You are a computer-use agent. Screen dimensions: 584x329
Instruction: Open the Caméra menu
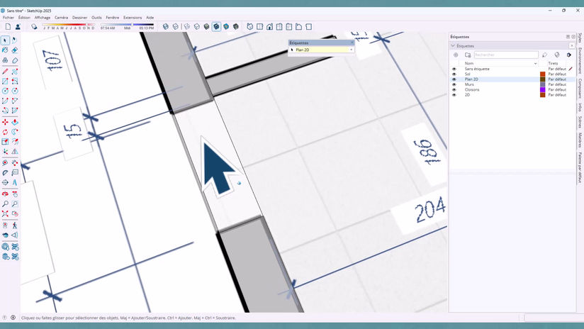point(61,18)
